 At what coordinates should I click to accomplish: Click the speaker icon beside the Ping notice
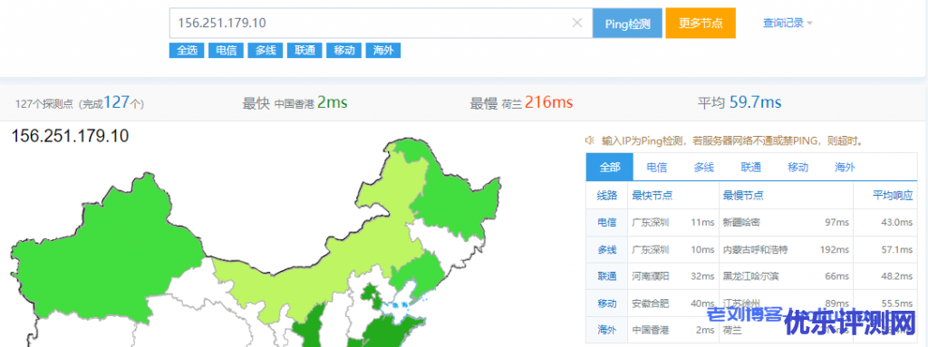pos(589,141)
